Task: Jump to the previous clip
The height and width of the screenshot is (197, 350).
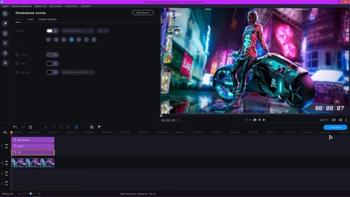Action: pos(246,120)
